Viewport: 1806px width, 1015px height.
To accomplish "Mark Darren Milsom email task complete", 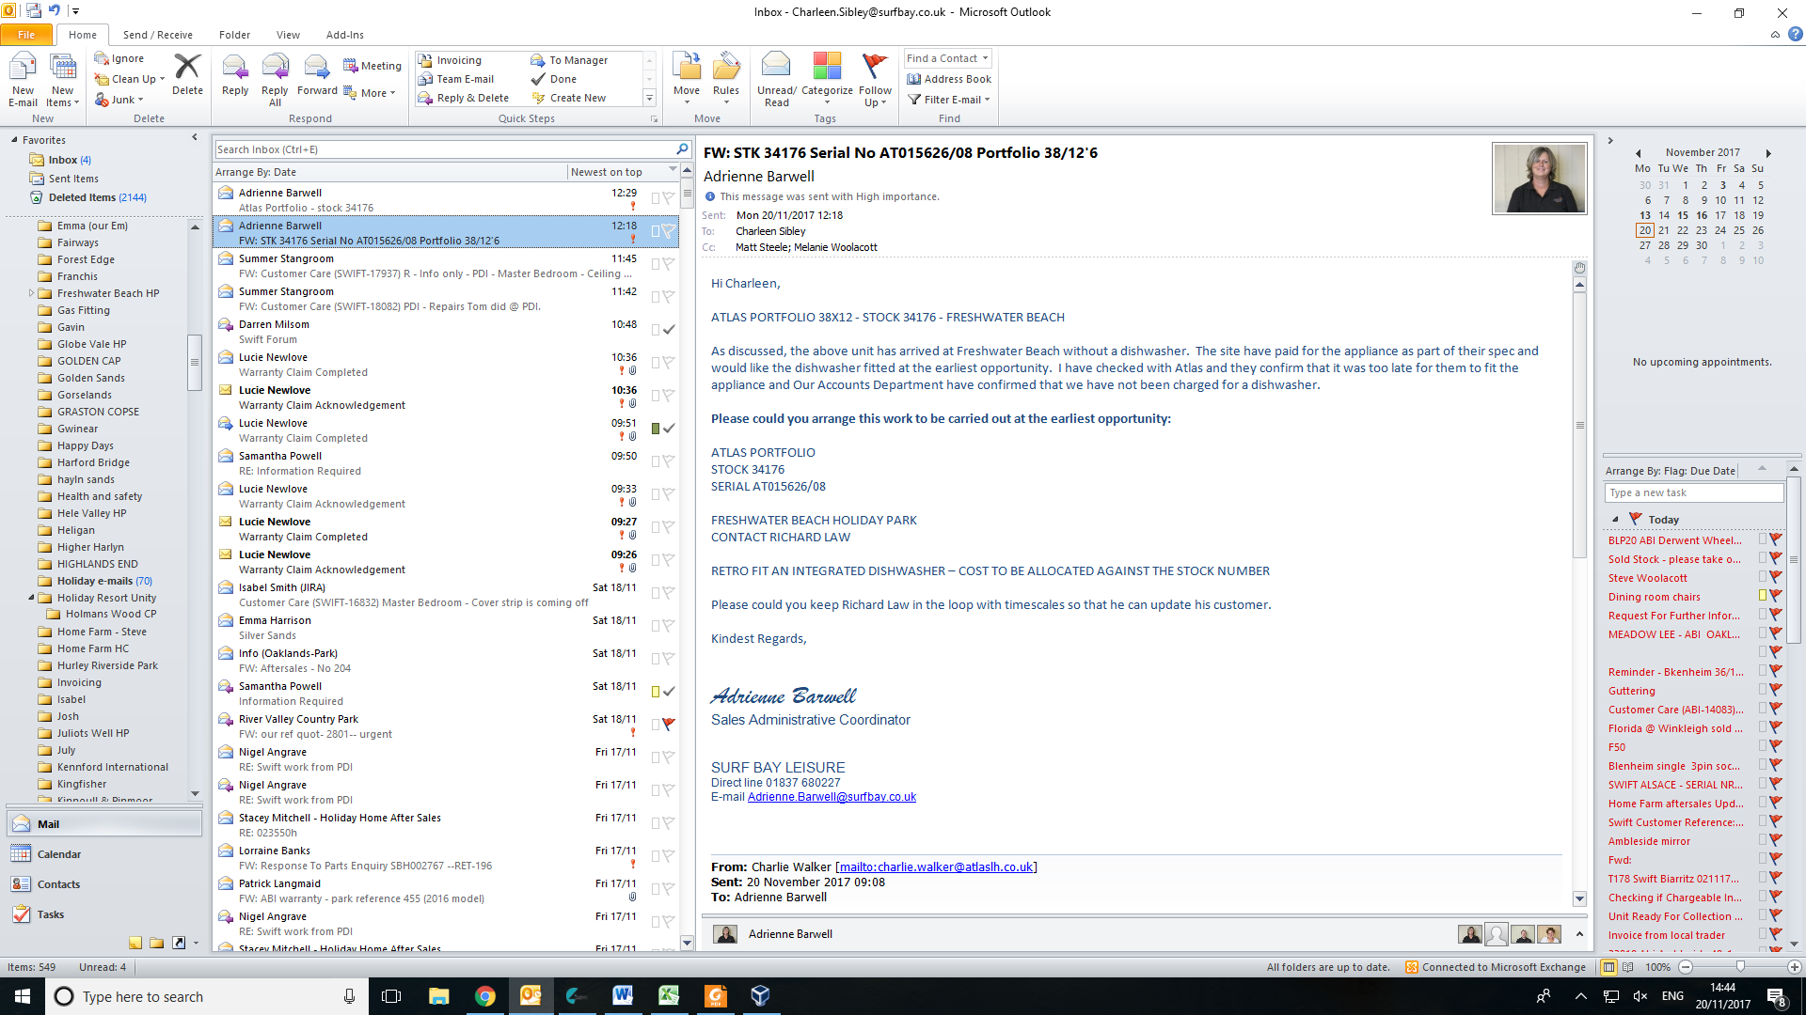I will point(669,330).
